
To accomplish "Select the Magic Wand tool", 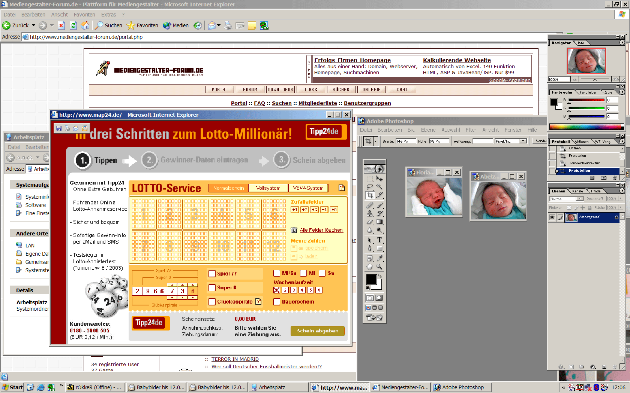I will (379, 186).
